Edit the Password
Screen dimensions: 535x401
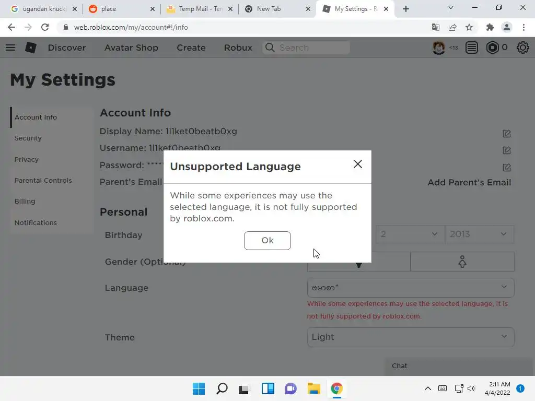click(x=507, y=168)
